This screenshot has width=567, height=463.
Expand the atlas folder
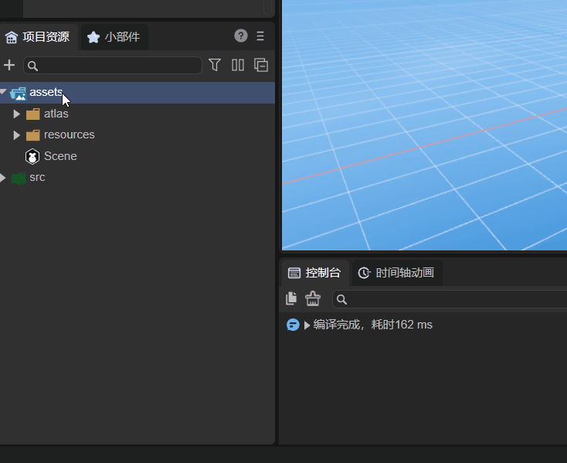click(17, 114)
